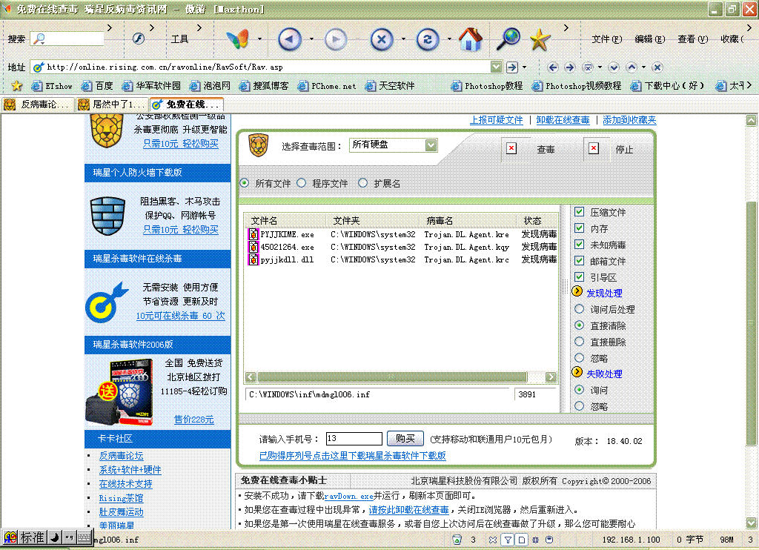Select the 所有文件 radio button
This screenshot has height=550, width=759.
click(x=245, y=182)
